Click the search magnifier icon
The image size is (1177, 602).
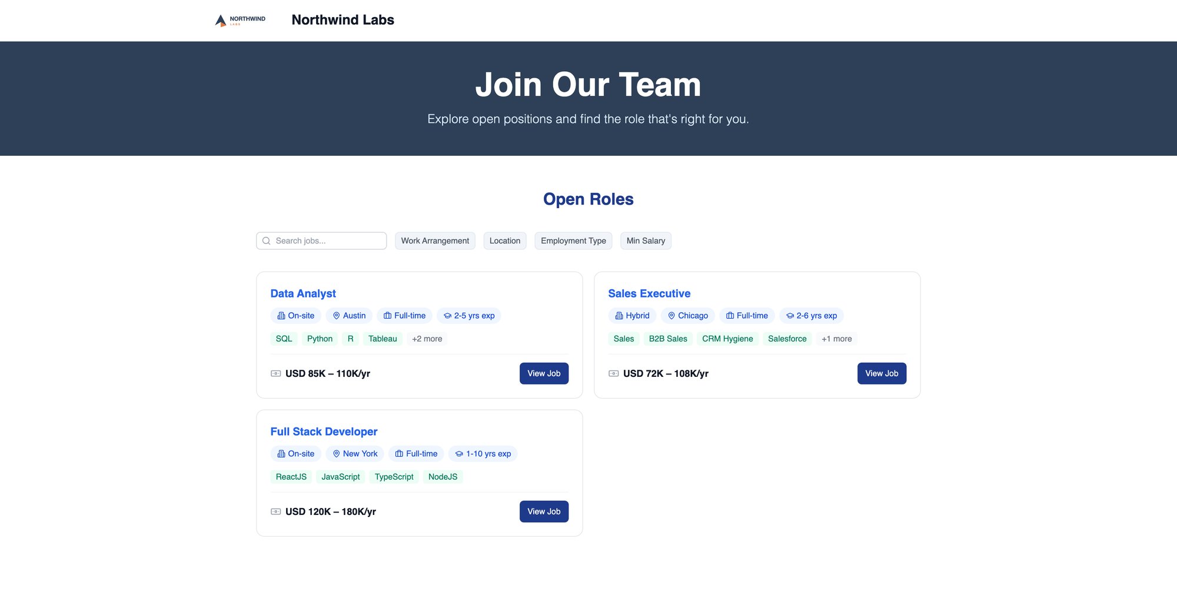(x=267, y=241)
